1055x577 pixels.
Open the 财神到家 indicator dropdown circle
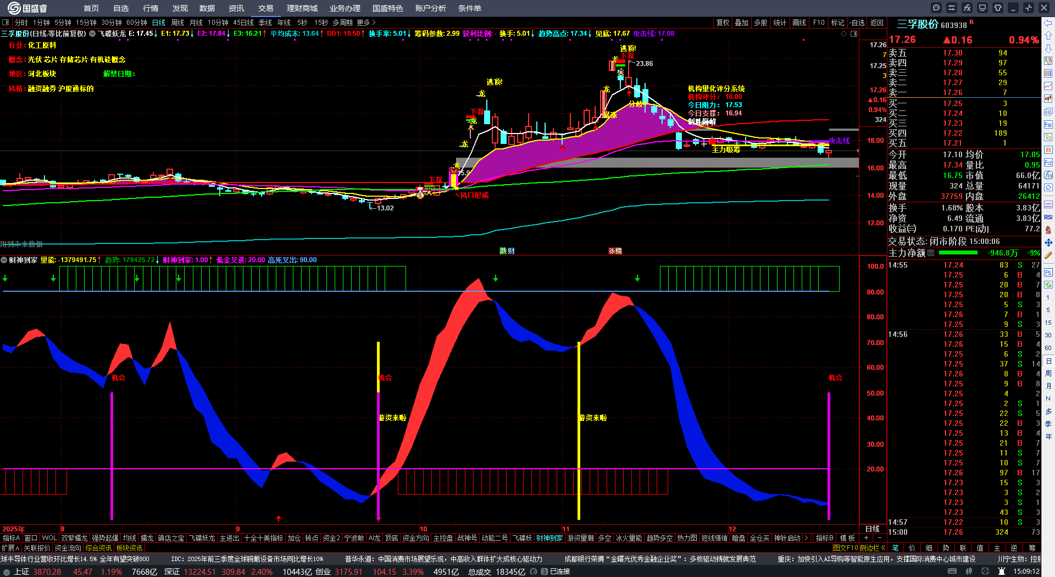coord(4,260)
